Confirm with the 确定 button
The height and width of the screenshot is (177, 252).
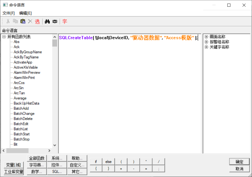(239, 162)
